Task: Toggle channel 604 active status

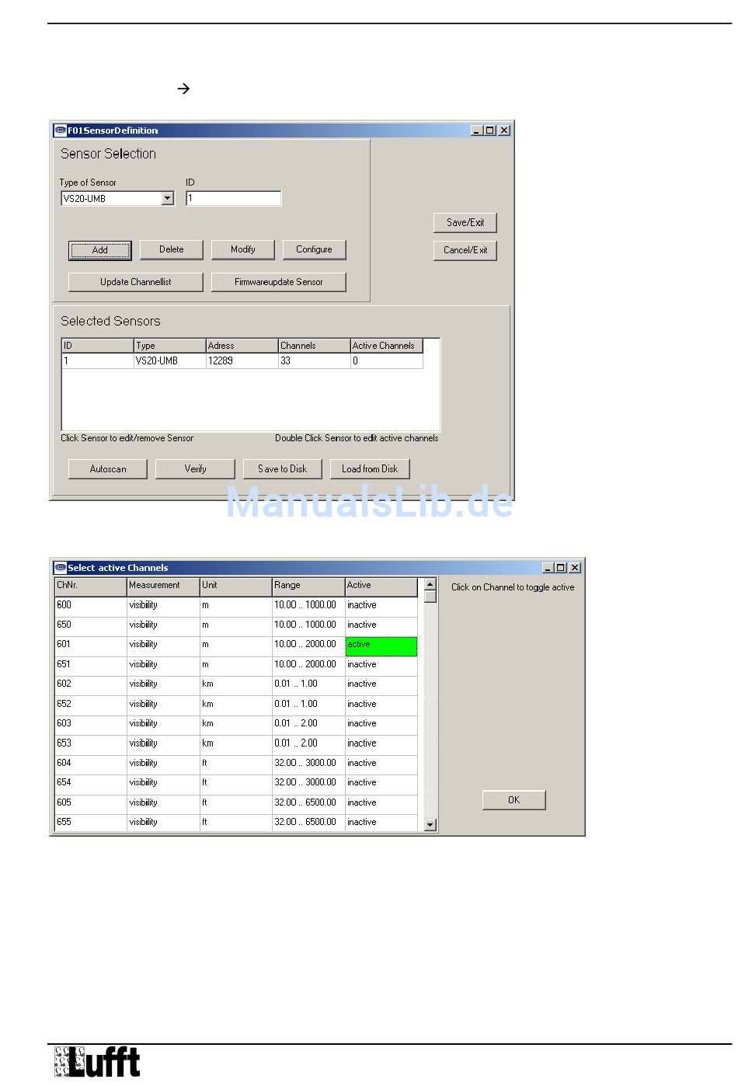Action: [381, 764]
